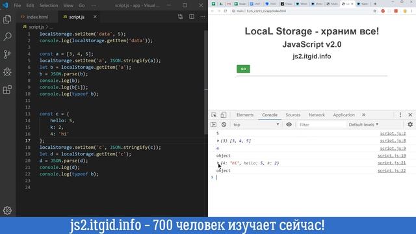Image resolution: width=416 pixels, height=234 pixels.
Task: Click the eye icon for live expression
Action: click(289, 124)
